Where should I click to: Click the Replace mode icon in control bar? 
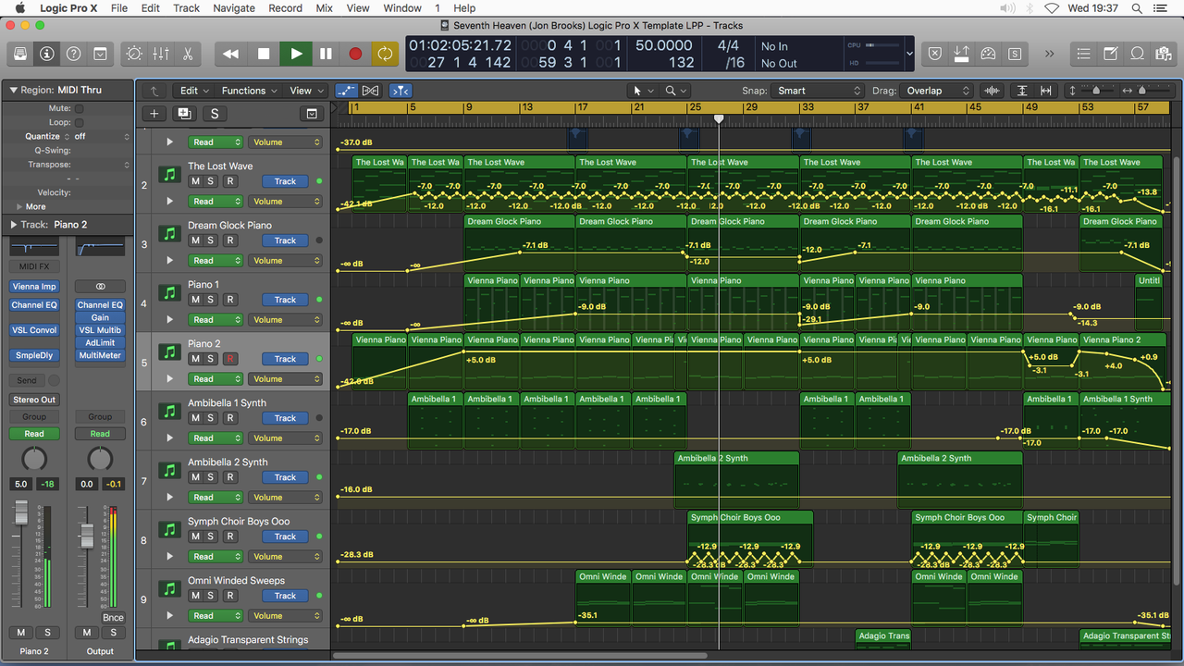[935, 54]
